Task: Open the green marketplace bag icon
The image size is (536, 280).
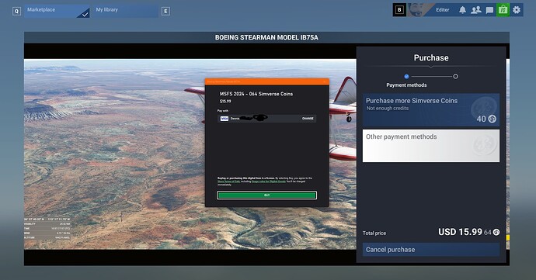Action: point(503,10)
